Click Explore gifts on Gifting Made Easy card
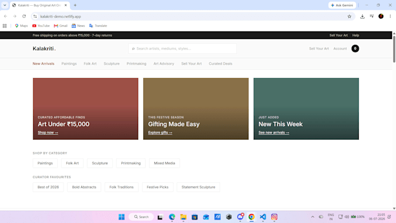 click(x=160, y=133)
